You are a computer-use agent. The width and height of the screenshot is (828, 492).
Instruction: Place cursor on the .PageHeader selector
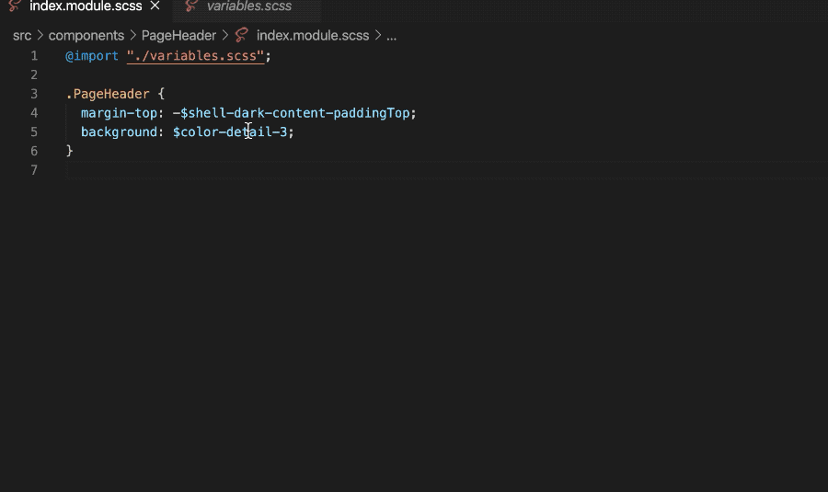click(x=108, y=94)
